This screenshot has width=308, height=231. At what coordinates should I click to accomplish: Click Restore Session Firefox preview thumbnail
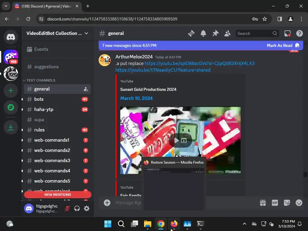[x=174, y=189]
